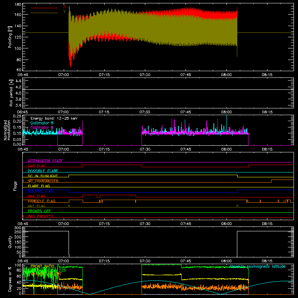The image size is (298, 298).
Task: Click the '0.25' tick on modulation axis
Action: pyautogui.click(x=17, y=116)
